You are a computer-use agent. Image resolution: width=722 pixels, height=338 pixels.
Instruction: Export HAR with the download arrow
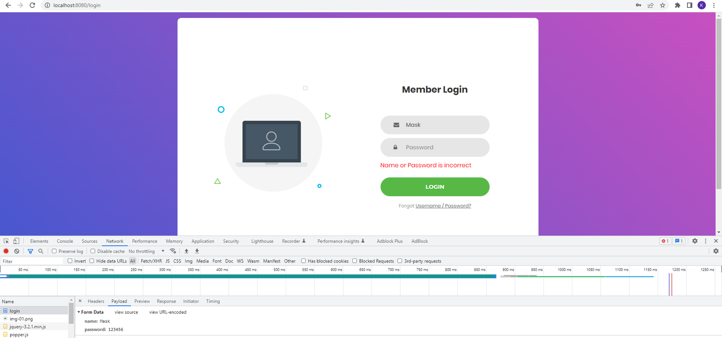[197, 251]
